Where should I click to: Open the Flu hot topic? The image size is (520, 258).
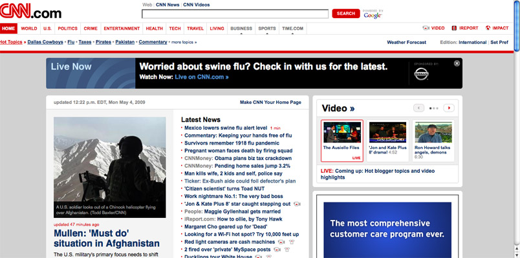[x=71, y=42]
